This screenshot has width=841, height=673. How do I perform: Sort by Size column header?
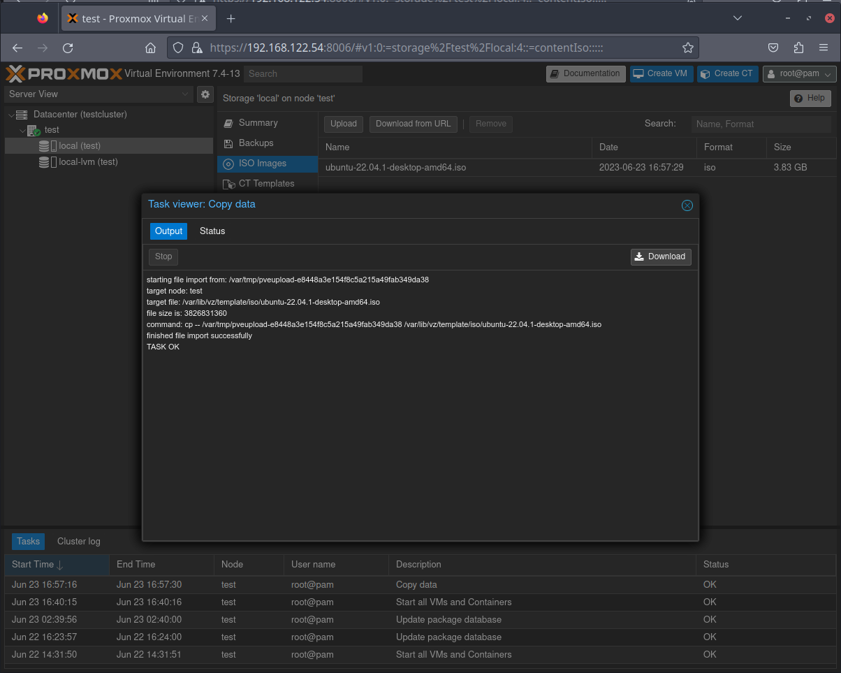[x=801, y=147]
